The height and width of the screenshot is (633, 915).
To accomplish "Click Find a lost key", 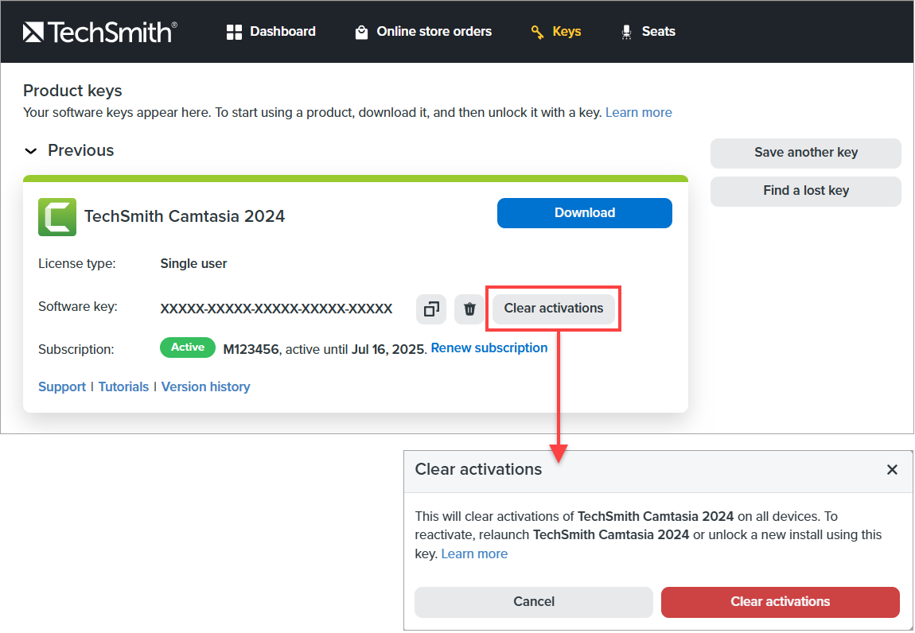I will 805,191.
